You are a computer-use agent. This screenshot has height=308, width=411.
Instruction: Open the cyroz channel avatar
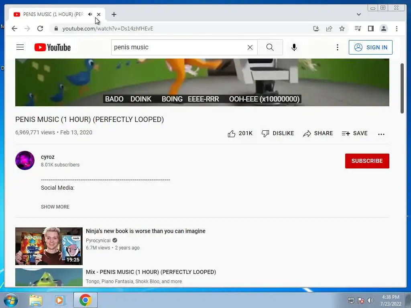click(25, 160)
